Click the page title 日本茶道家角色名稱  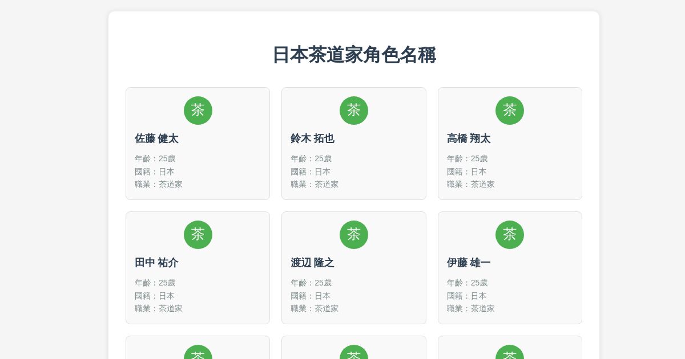353,55
